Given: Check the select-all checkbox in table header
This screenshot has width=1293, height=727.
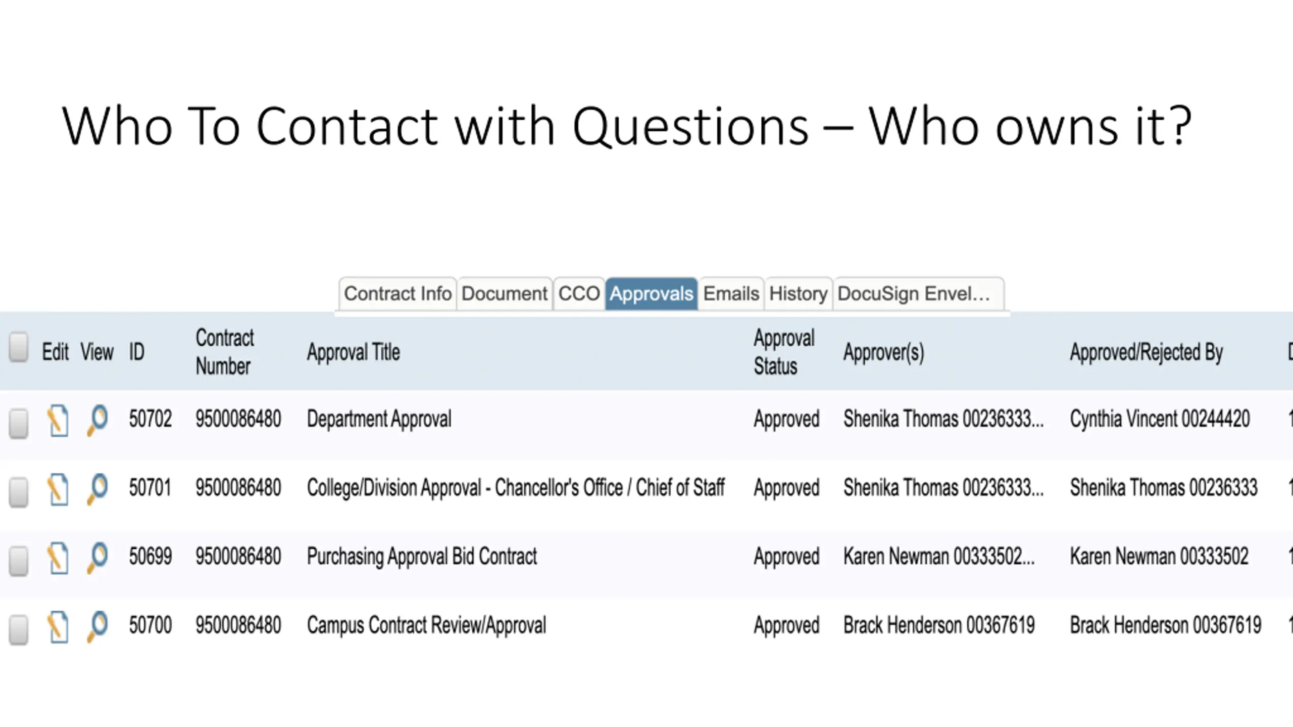Looking at the screenshot, I should pyautogui.click(x=19, y=347).
